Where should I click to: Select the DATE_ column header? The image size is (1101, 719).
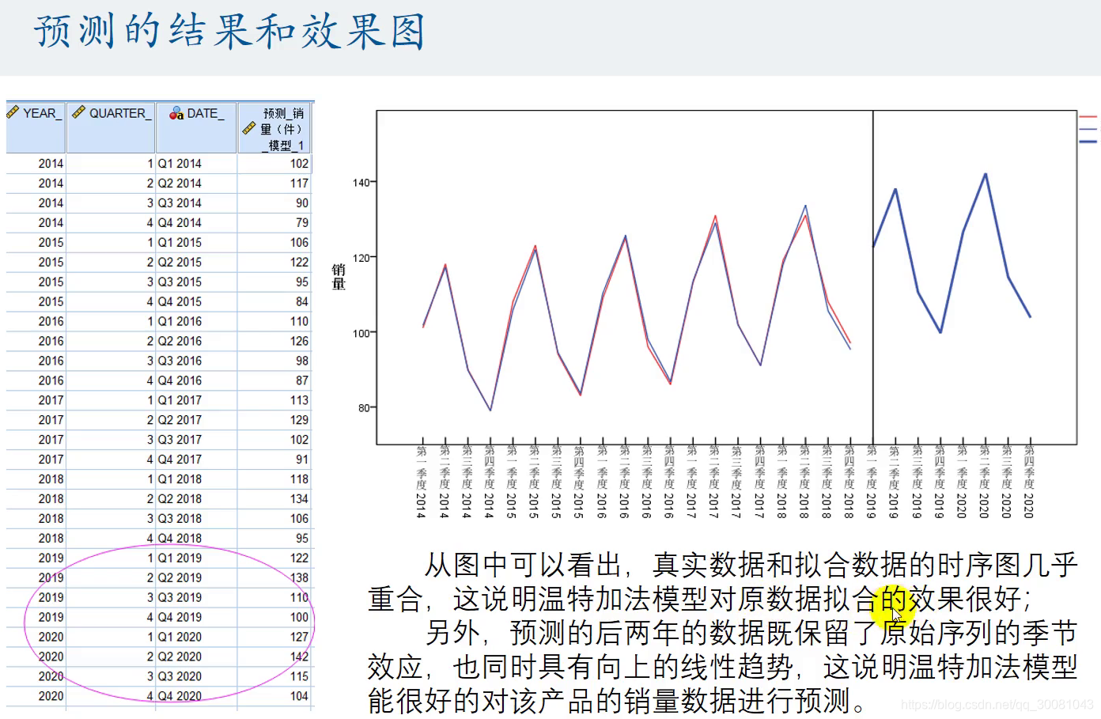[196, 127]
